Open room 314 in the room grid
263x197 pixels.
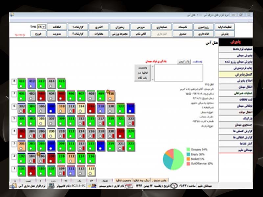81,108
